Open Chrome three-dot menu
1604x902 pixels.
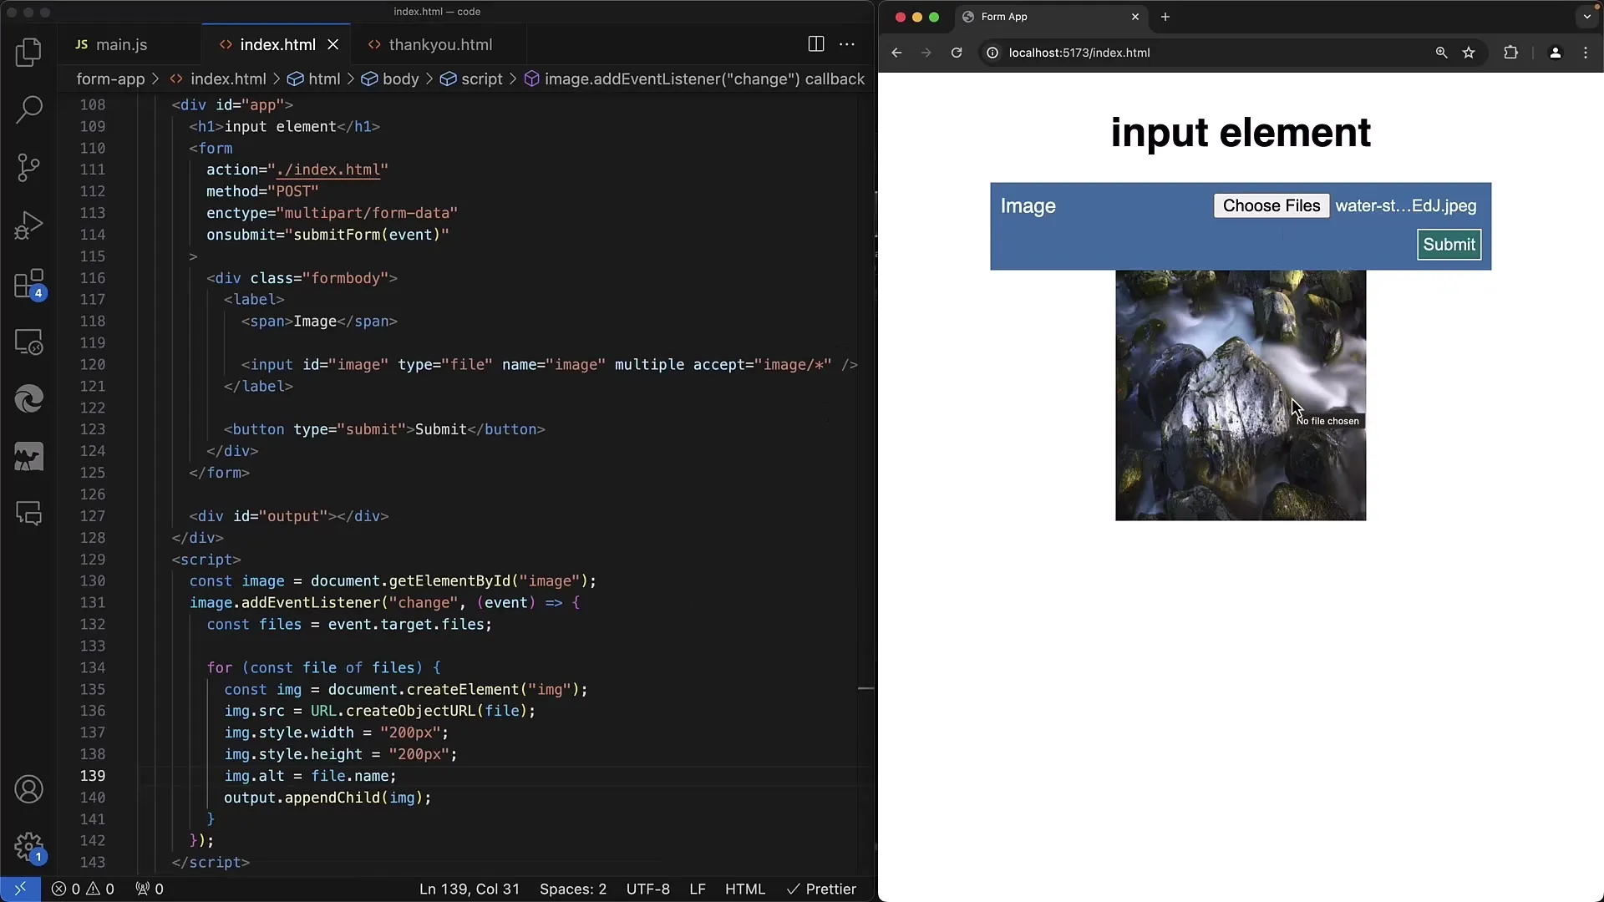pos(1586,53)
